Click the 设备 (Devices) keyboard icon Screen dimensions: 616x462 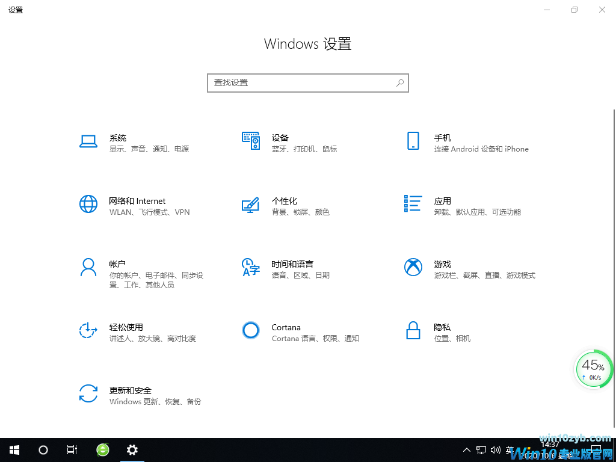251,141
